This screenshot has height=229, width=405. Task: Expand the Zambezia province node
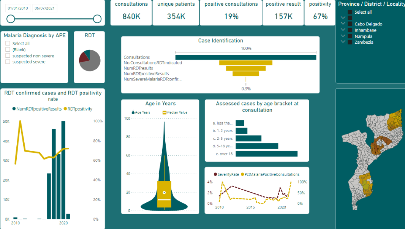click(343, 42)
